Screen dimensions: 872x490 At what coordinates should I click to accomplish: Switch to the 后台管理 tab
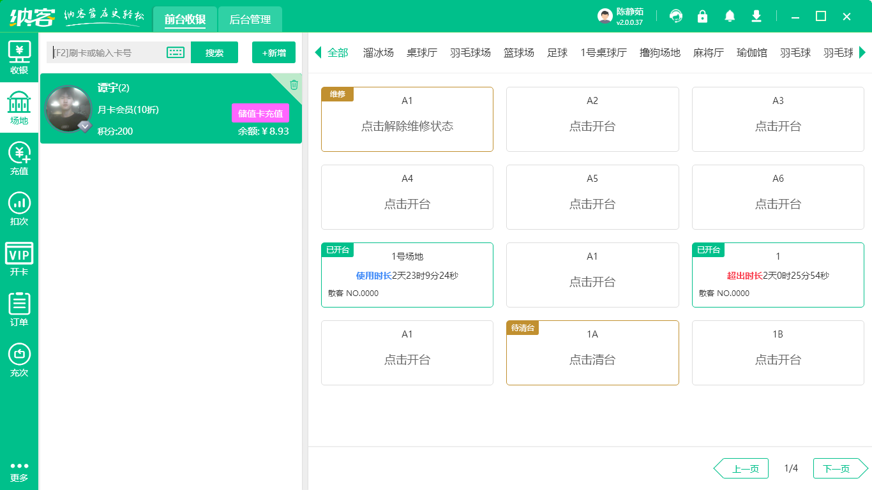click(x=250, y=20)
